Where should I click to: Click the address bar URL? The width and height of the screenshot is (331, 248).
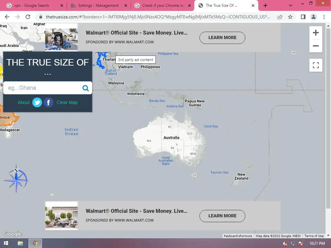point(158,17)
